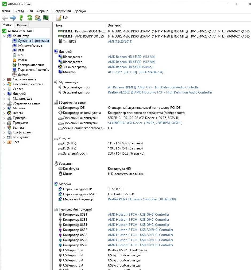This screenshot has height=270, width=251.
Task: Click the Програми icon in tree
Action: 9,123
